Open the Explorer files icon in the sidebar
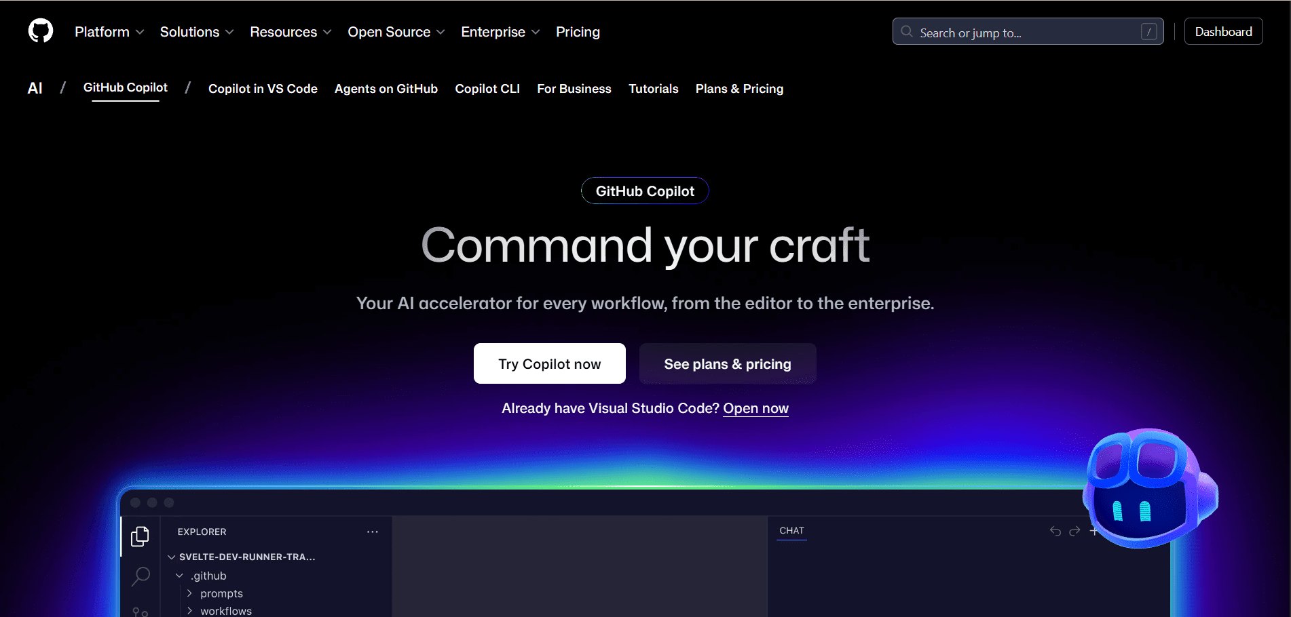 click(x=140, y=536)
